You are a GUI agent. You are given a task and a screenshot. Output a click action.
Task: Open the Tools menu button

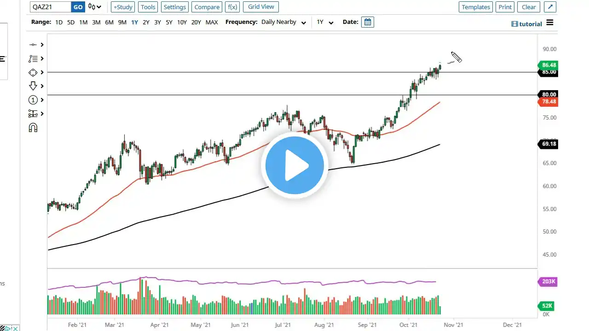point(148,7)
